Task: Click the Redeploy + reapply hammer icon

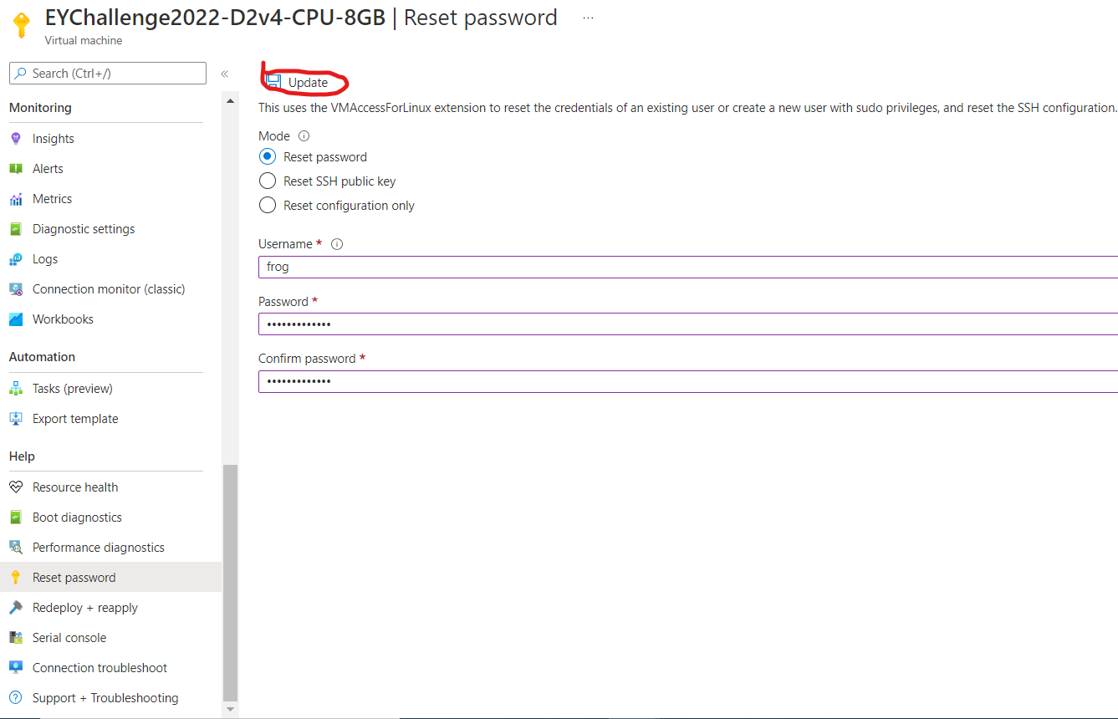Action: (x=16, y=608)
